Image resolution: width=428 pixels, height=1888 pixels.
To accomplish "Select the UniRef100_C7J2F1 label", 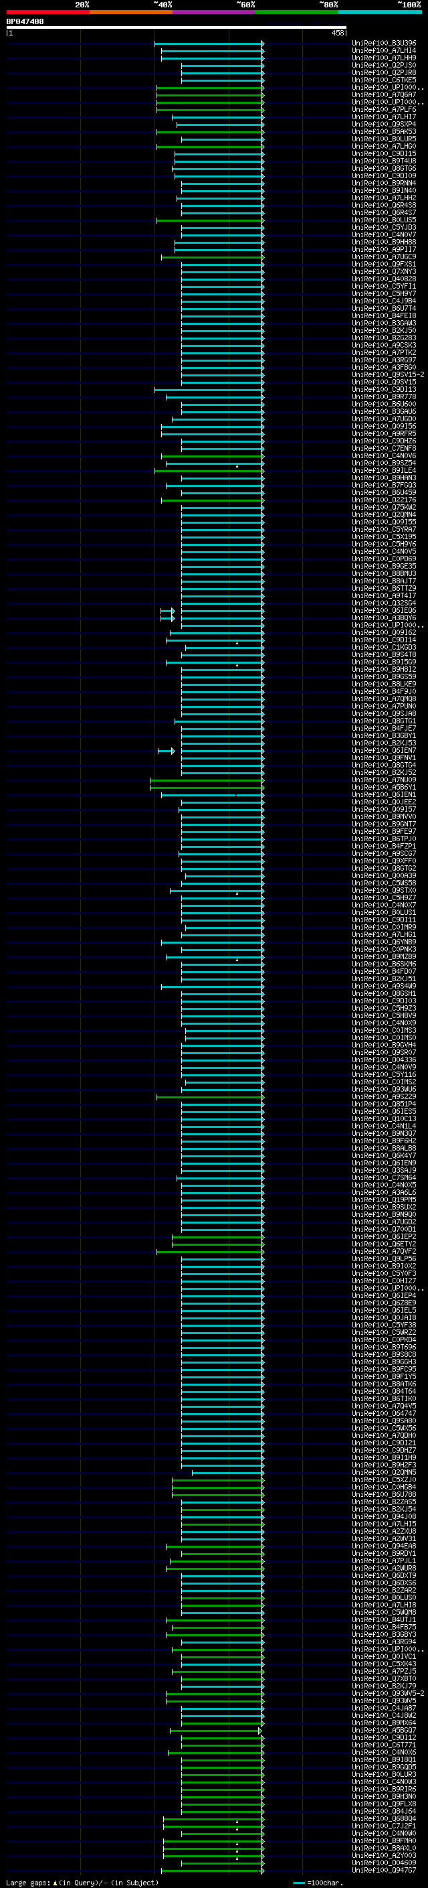I will (x=384, y=1826).
